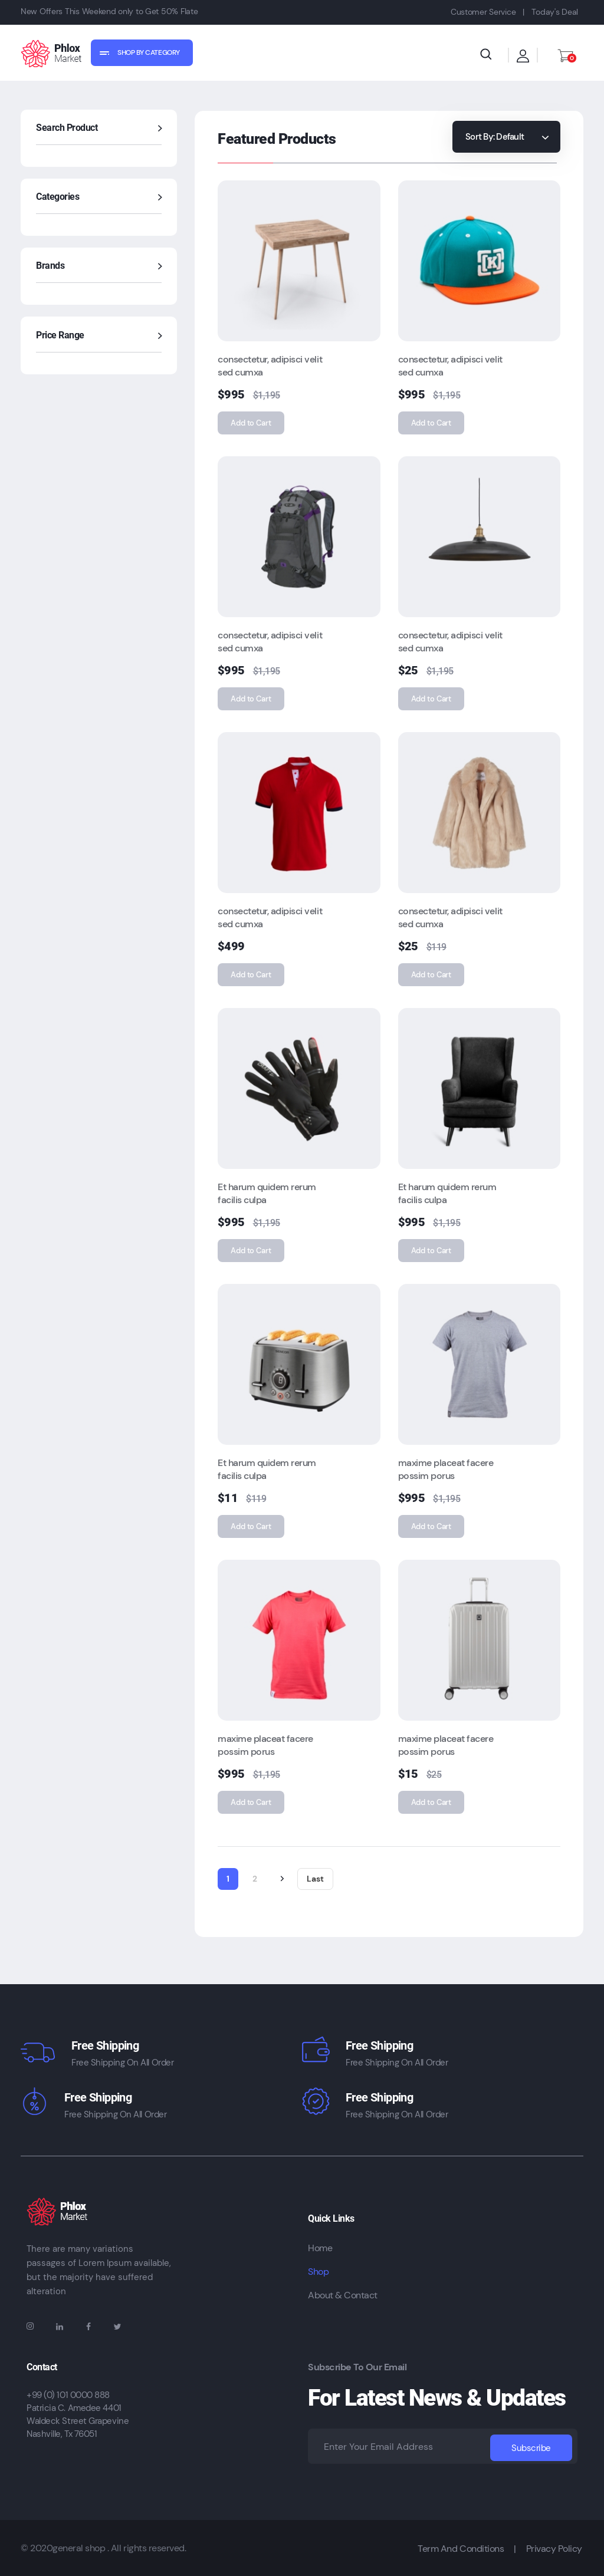Select page 2 in pagination
604x2576 pixels.
pos(255,1878)
